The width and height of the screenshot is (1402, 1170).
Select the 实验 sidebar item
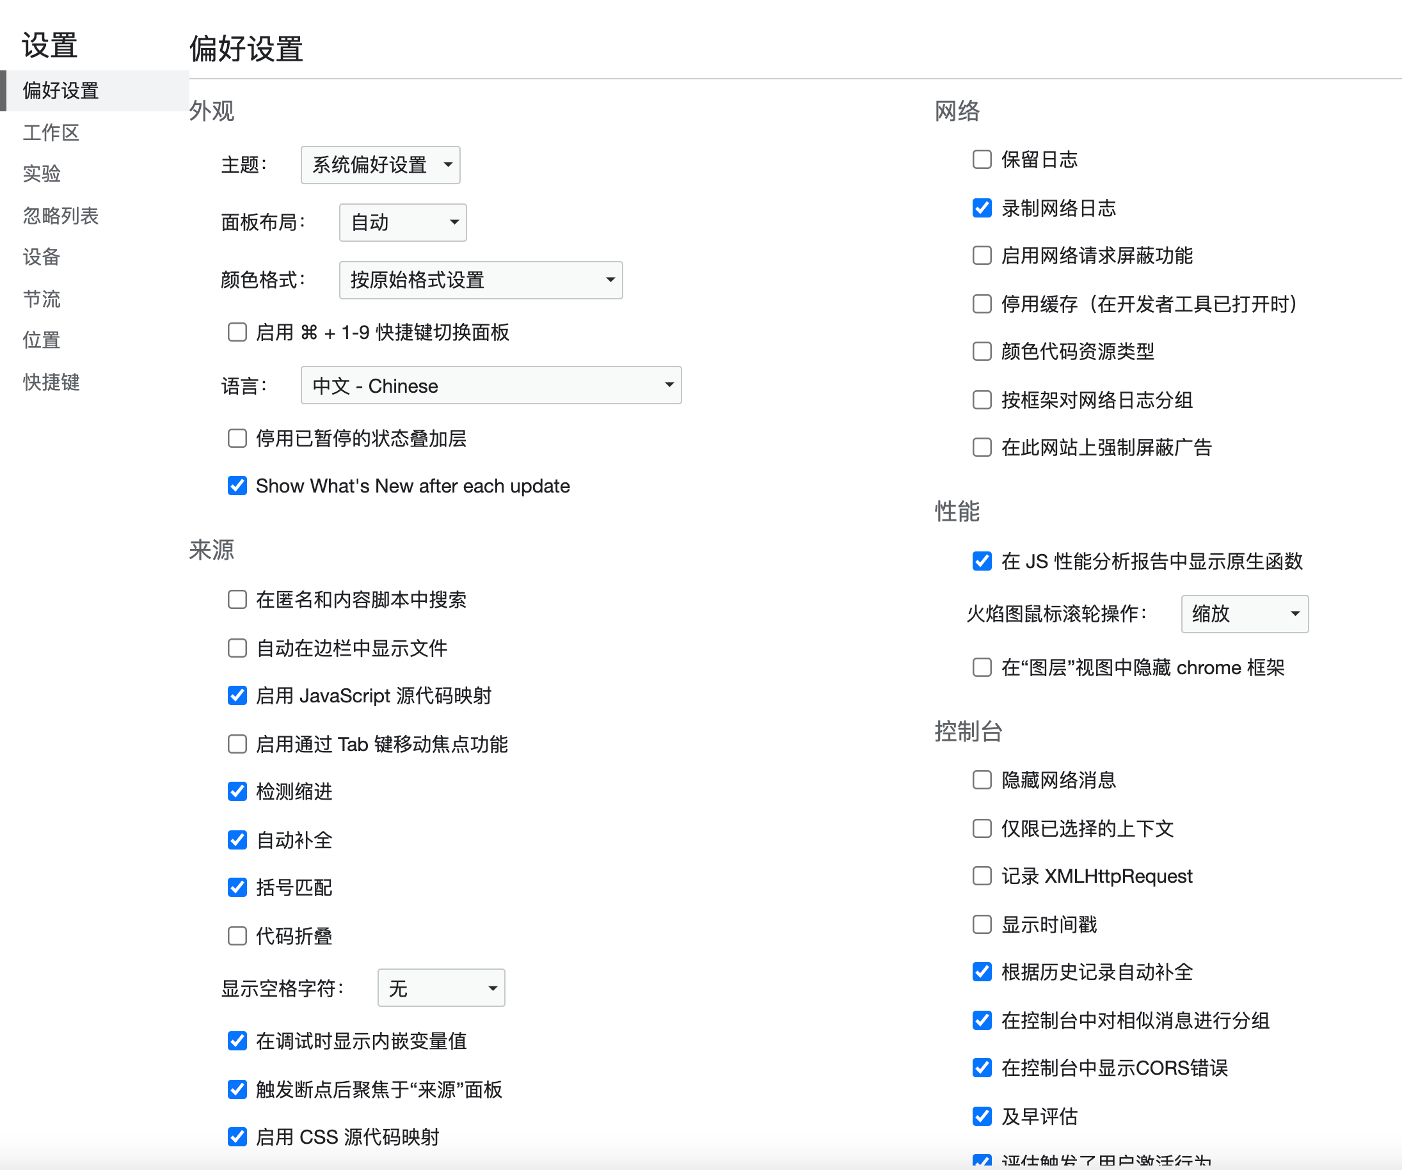pos(42,173)
